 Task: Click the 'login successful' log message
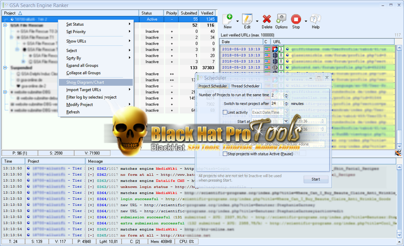[x=140, y=199]
